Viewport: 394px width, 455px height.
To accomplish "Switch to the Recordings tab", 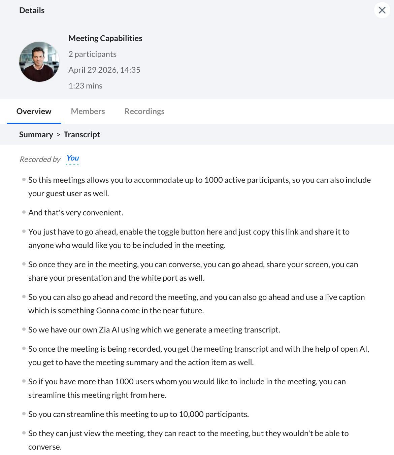I will click(144, 111).
